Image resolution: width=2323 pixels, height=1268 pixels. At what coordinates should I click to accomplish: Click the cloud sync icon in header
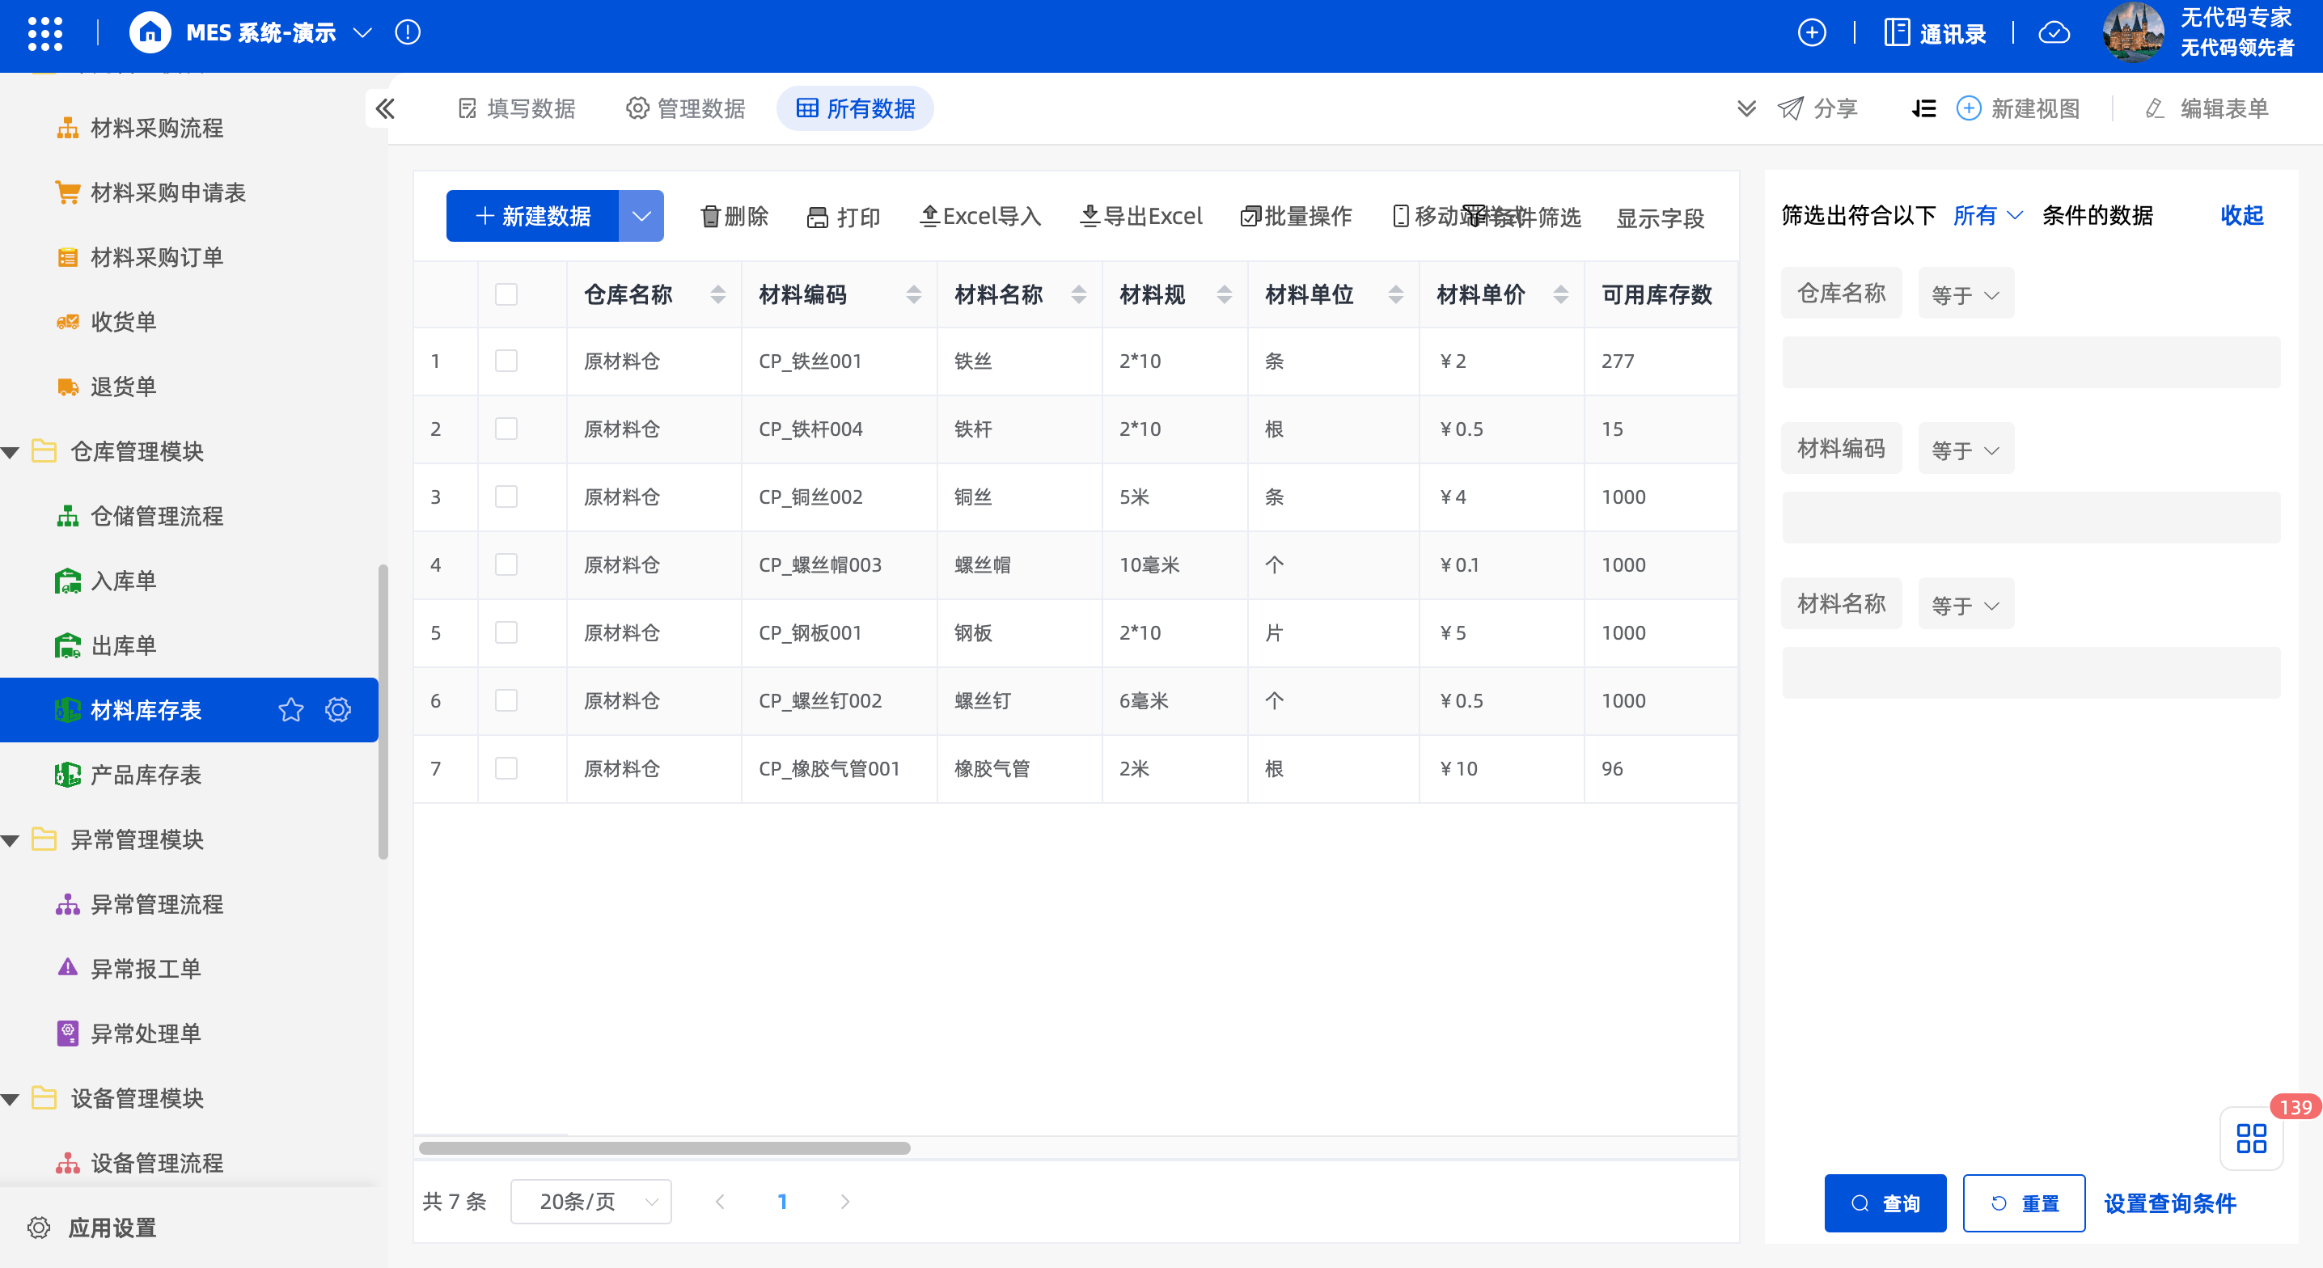click(2054, 33)
